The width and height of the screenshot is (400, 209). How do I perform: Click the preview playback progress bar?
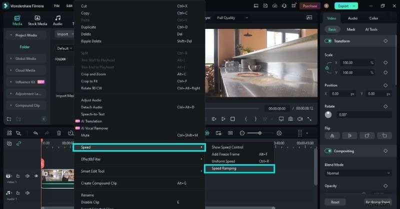(232, 108)
